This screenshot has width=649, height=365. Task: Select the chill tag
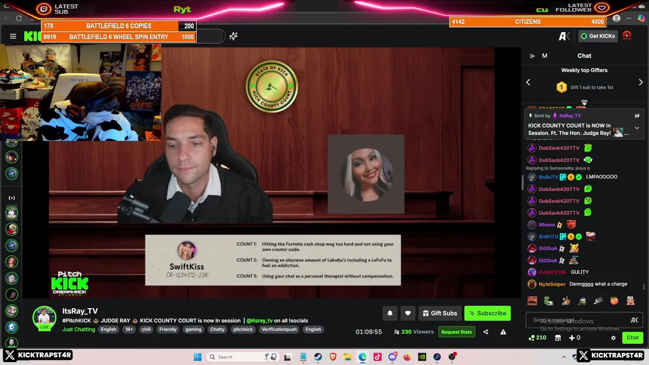point(146,330)
